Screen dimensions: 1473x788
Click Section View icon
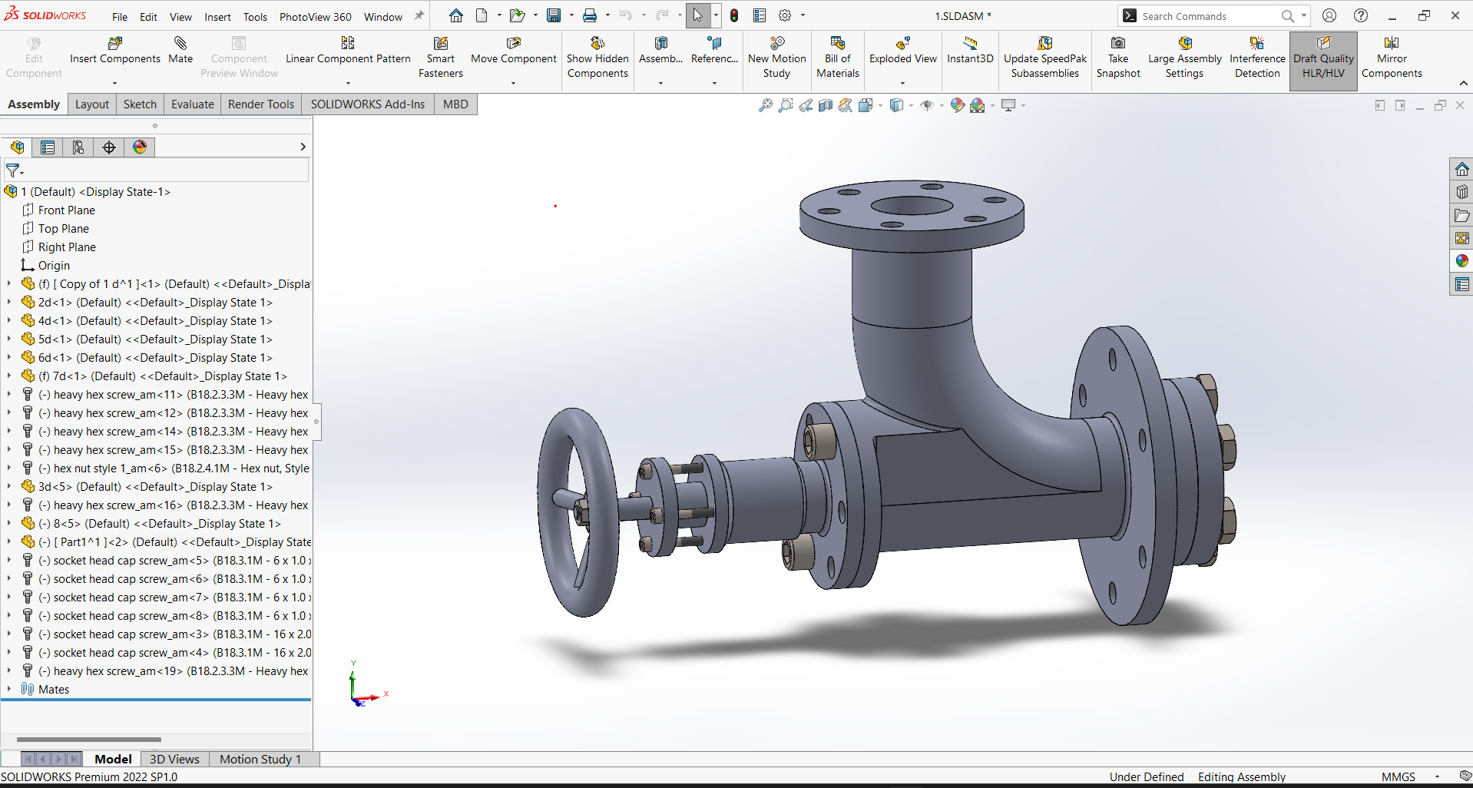pos(826,105)
